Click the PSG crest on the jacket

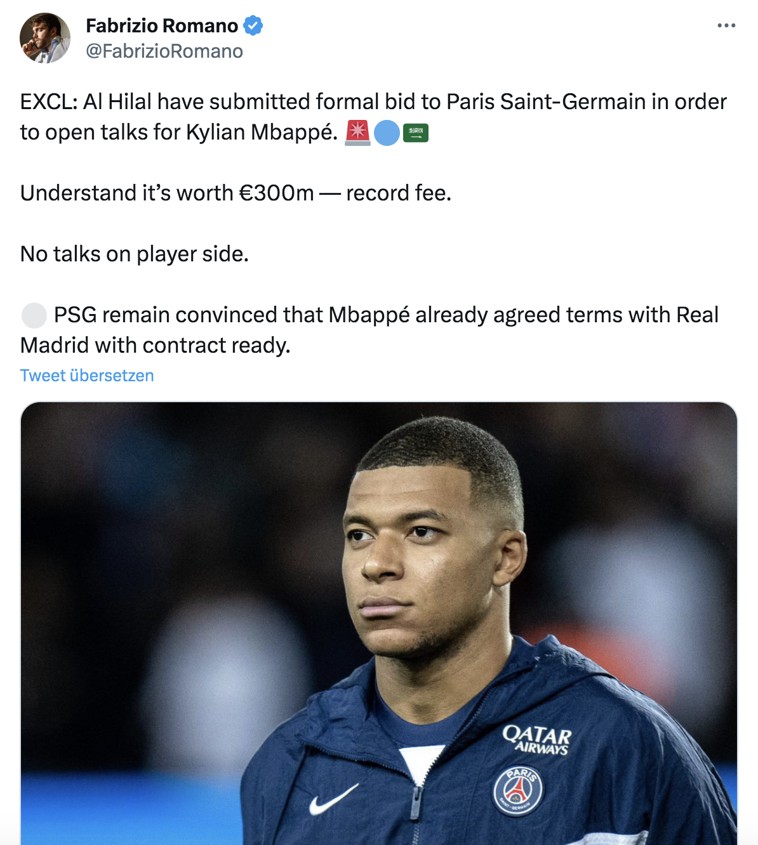pos(518,790)
